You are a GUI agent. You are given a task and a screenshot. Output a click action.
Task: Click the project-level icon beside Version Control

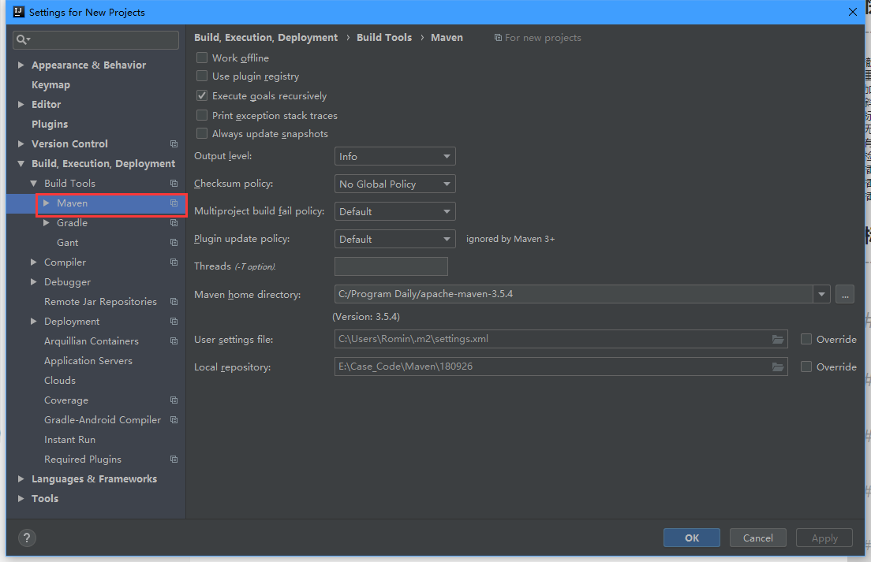pos(174,143)
